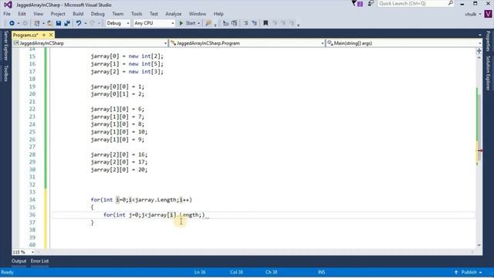Toggle a bookmark with the bookmark icon
Screen dimensions: 494x278
[266, 23]
